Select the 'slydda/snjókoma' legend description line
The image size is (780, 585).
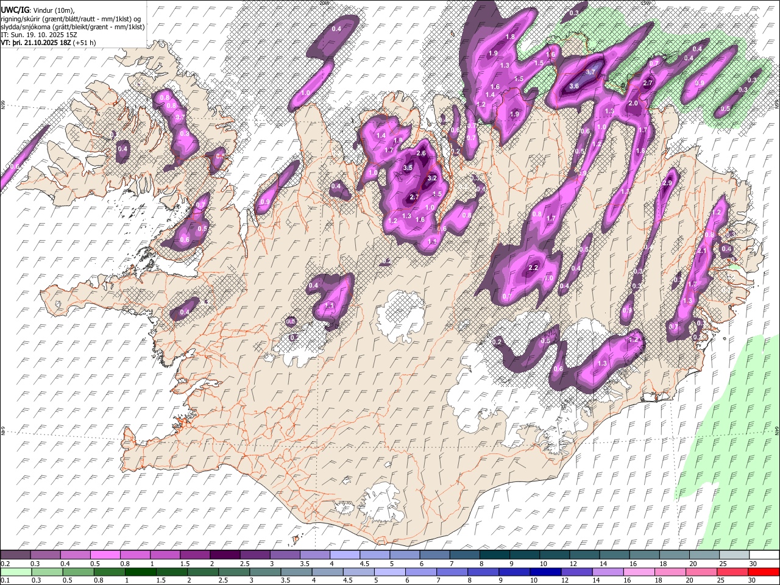pos(73,27)
